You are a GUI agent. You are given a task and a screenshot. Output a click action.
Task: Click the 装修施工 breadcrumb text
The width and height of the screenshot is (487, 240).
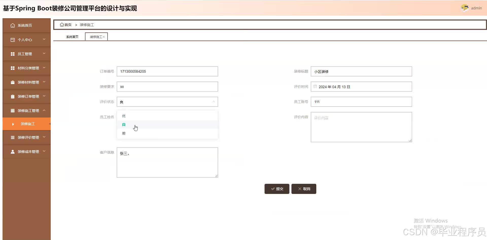pyautogui.click(x=87, y=25)
